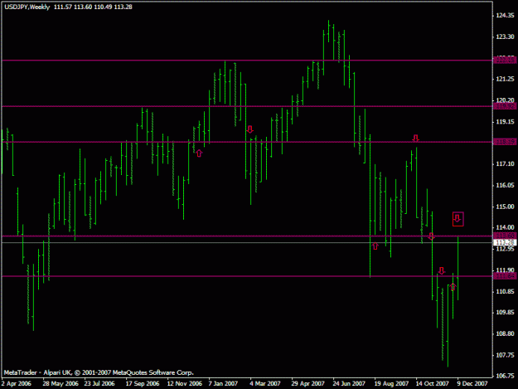The width and height of the screenshot is (518, 389).
Task: Select the gray current-price line at 113.28
Action: tap(246, 242)
